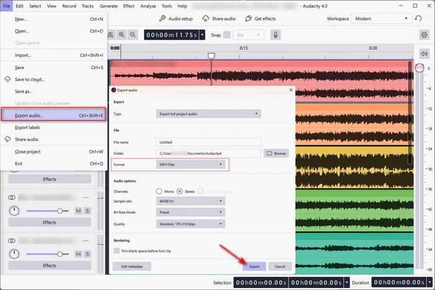Click the Audio setup wrench icon
This screenshot has height=290, width=435.
pyautogui.click(x=162, y=19)
